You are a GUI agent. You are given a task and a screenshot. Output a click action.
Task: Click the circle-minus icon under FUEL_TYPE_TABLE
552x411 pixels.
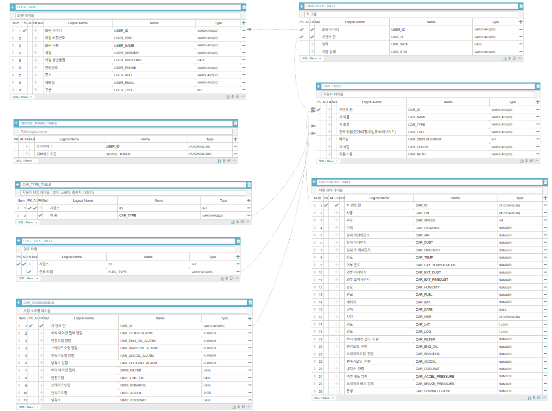tap(231, 278)
